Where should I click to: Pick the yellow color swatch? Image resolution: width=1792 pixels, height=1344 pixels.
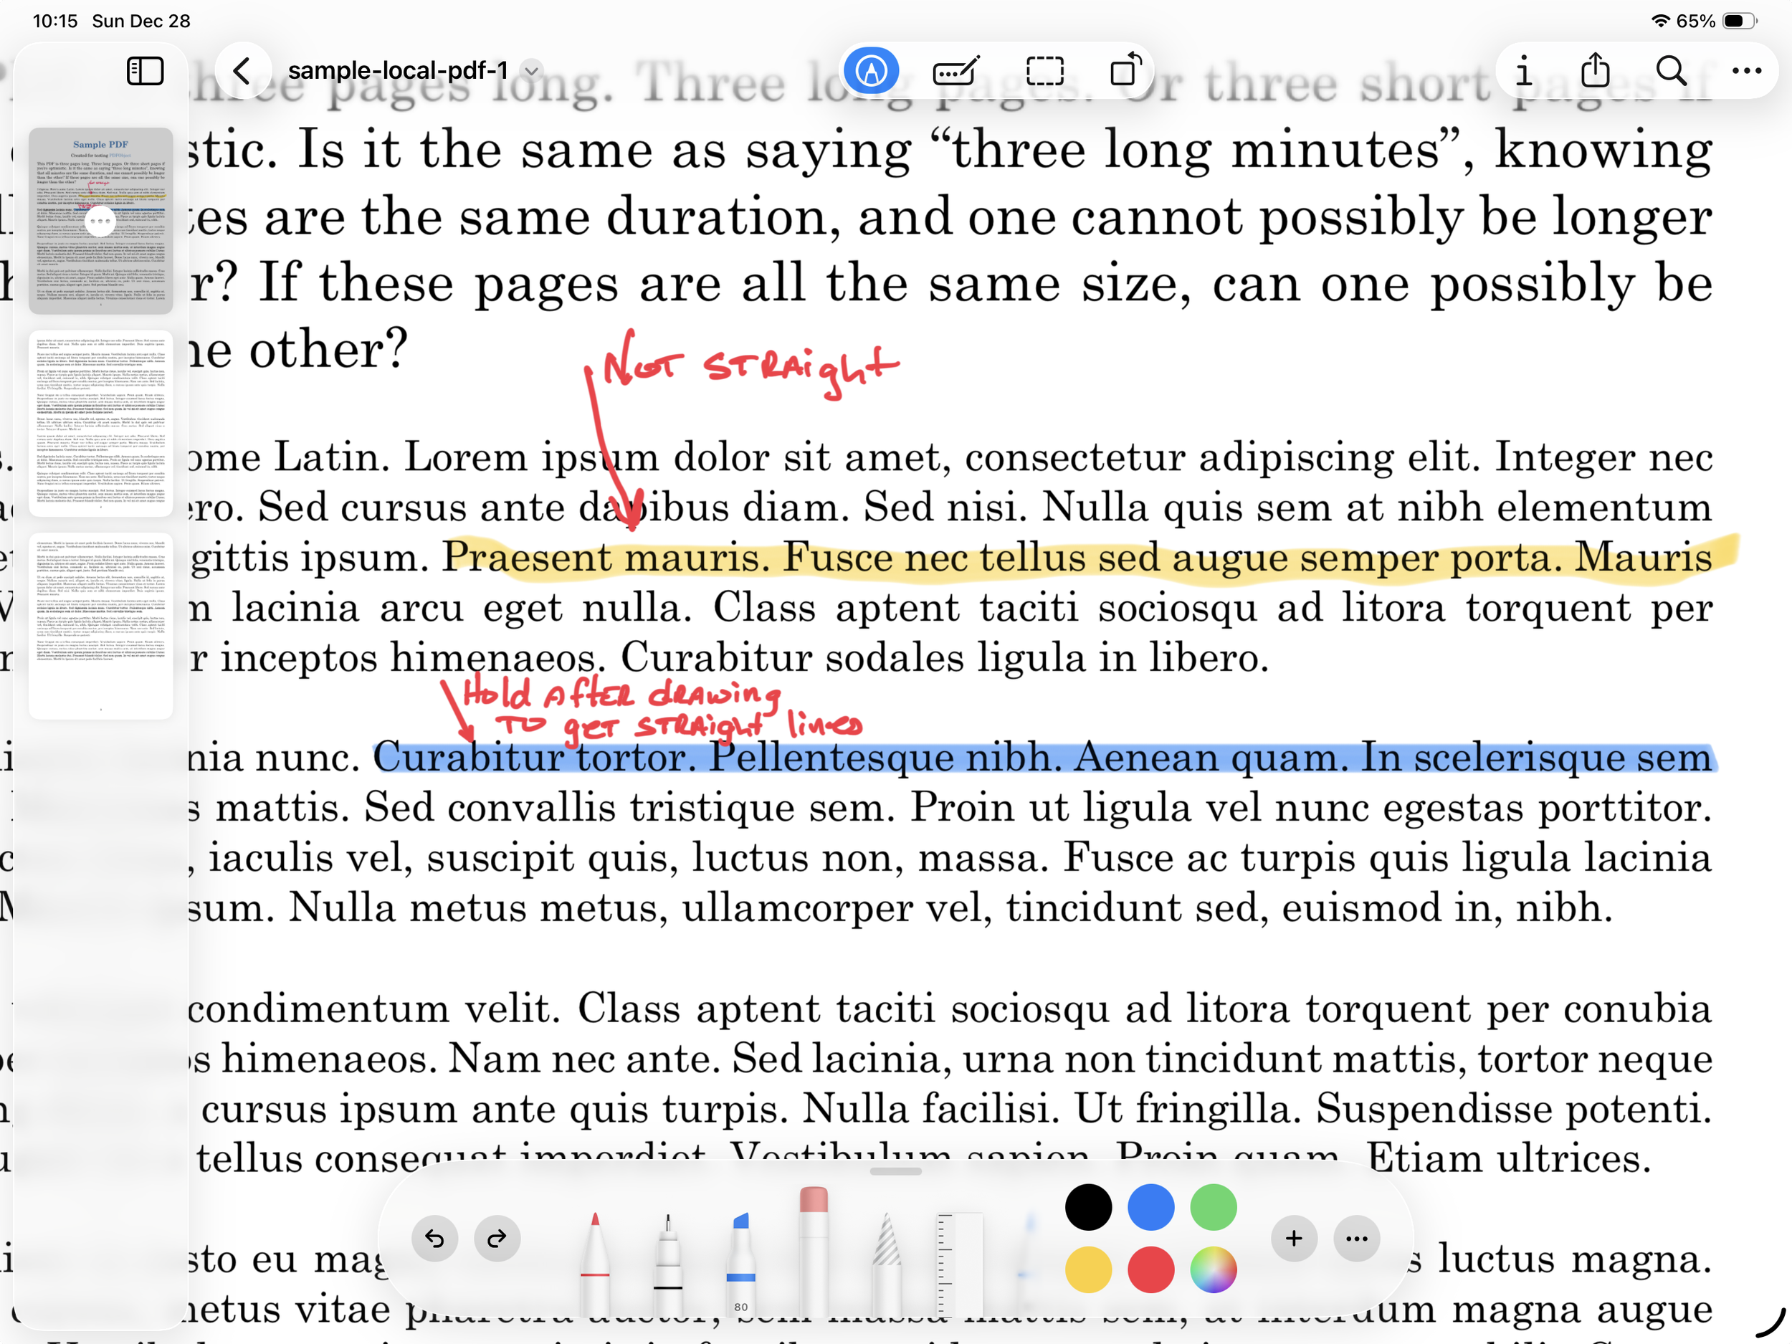pyautogui.click(x=1088, y=1269)
